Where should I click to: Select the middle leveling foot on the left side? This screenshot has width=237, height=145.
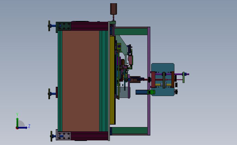point(52,94)
